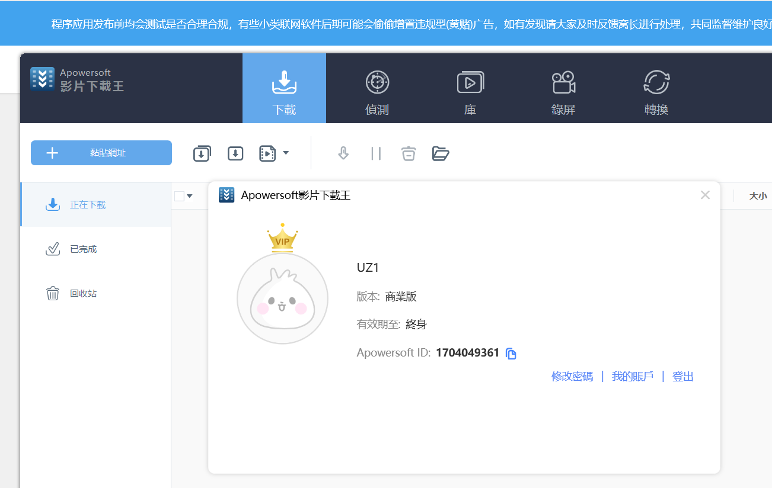
Task: Click the 終身 validity text
Action: coord(416,324)
